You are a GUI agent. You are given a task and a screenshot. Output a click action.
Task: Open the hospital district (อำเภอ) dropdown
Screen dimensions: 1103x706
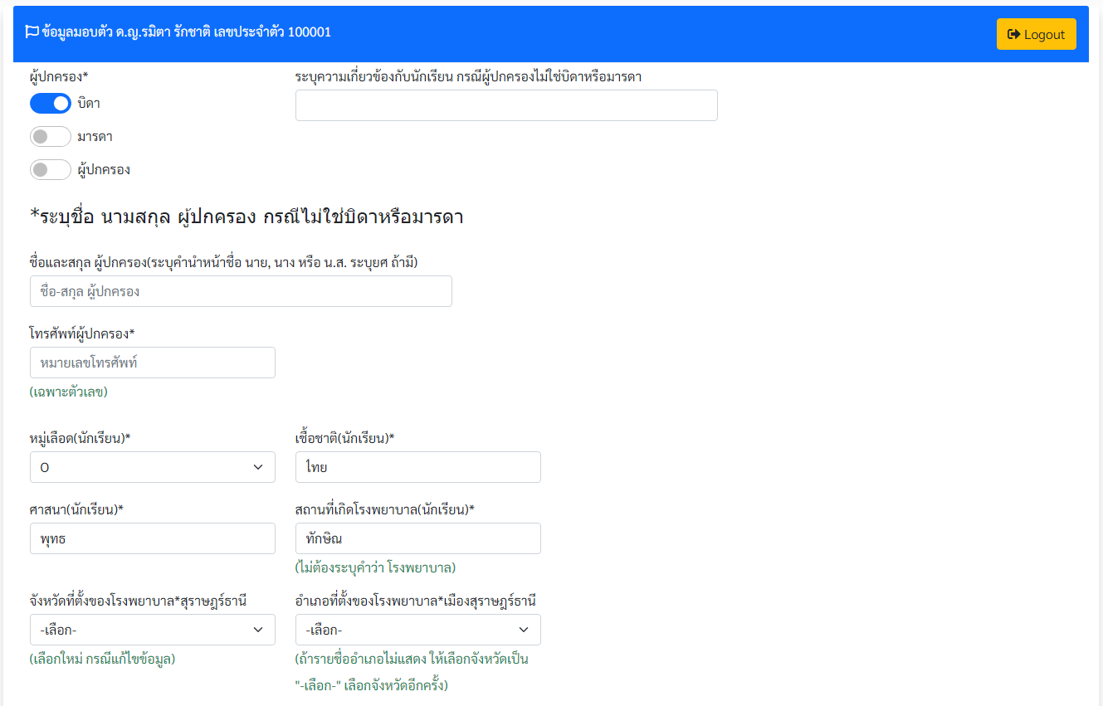click(x=417, y=630)
